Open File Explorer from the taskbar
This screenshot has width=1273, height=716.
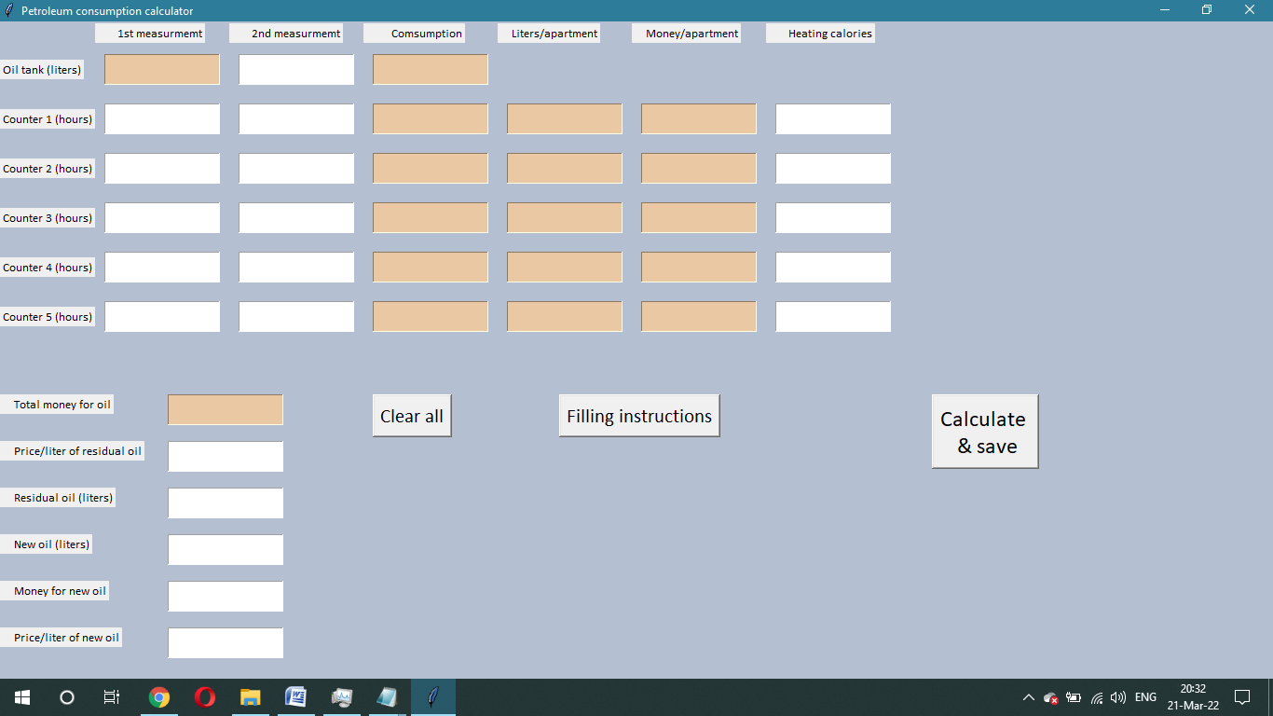(x=249, y=696)
